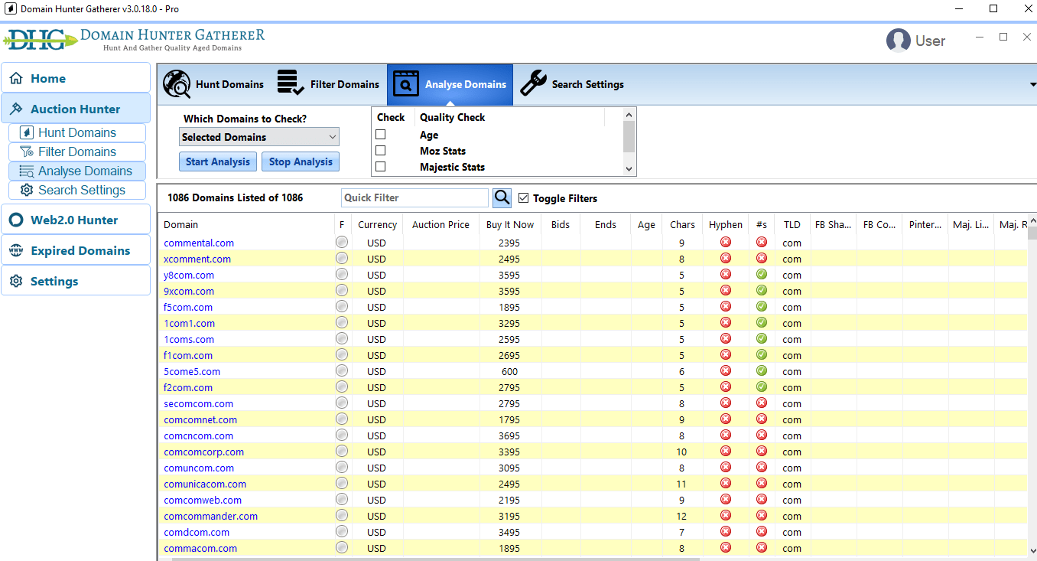Click the Hunt Domains magnifier globe icon
Viewport: 1037px width, 561px height.
tap(177, 84)
